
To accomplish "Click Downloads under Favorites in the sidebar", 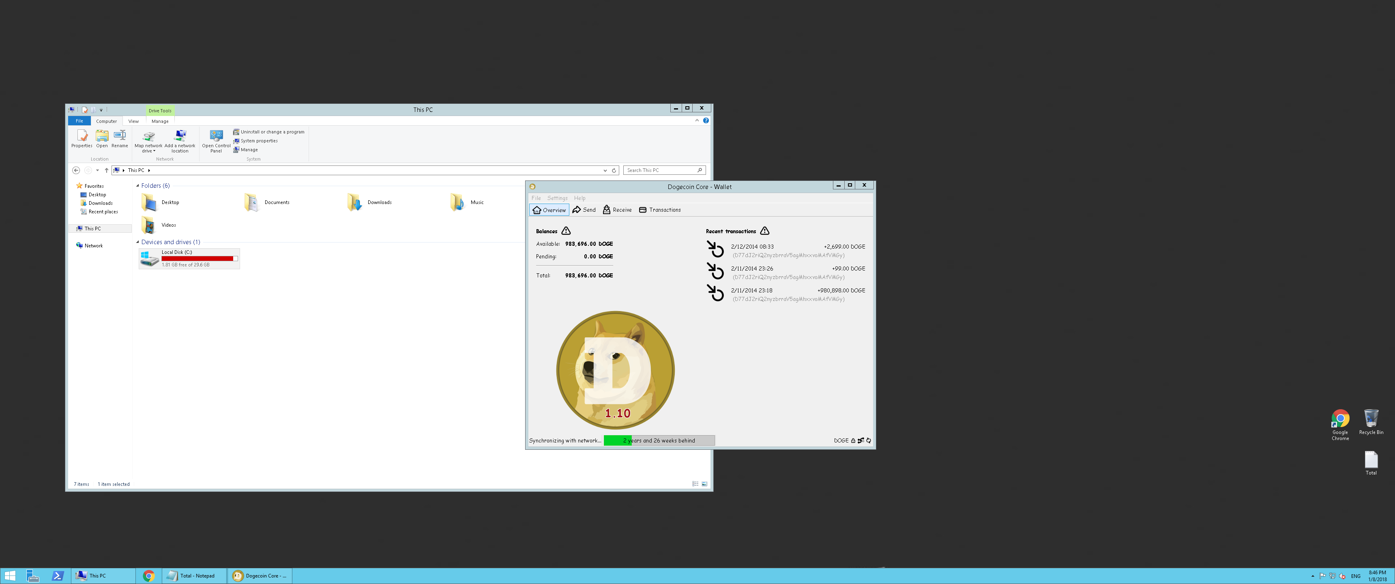I will tap(97, 204).
